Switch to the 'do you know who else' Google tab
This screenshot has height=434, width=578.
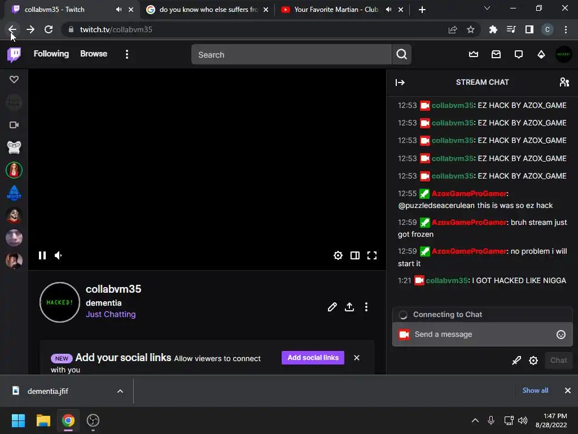[x=208, y=10]
